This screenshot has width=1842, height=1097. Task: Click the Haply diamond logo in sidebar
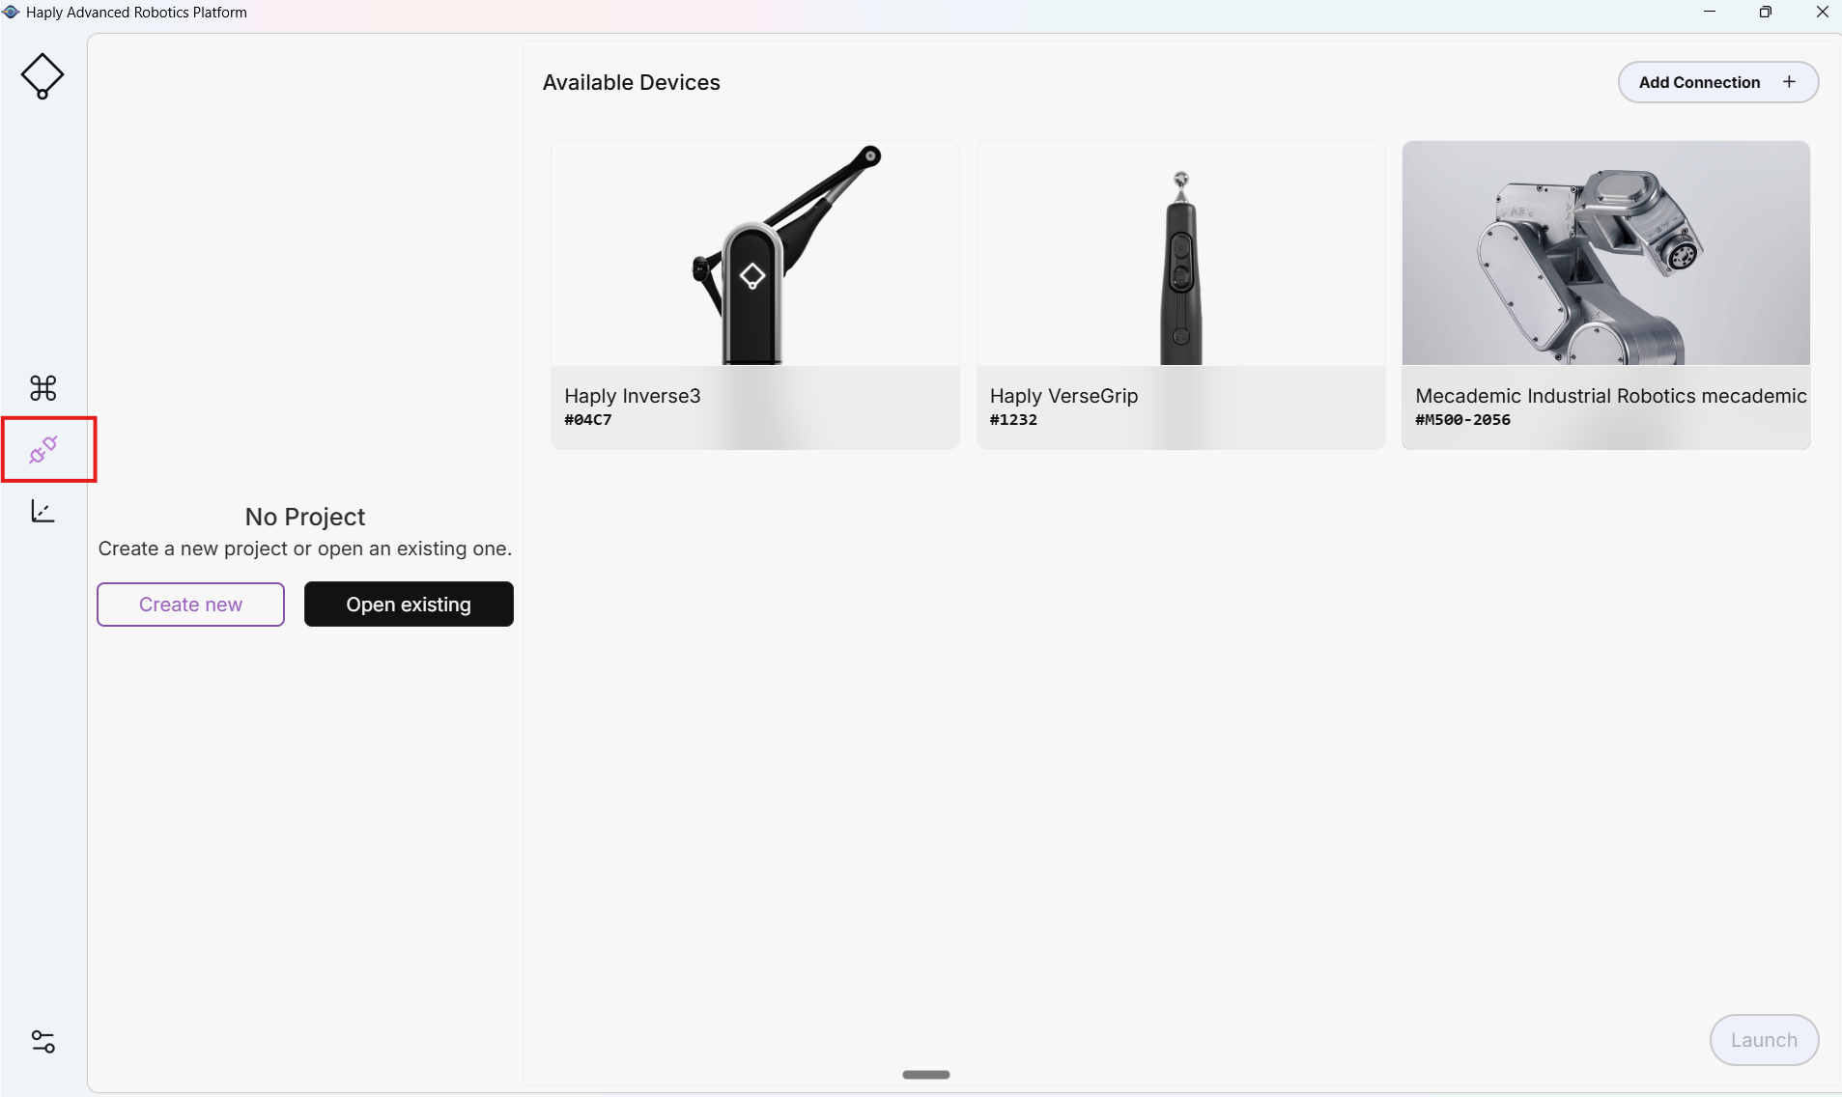[43, 76]
